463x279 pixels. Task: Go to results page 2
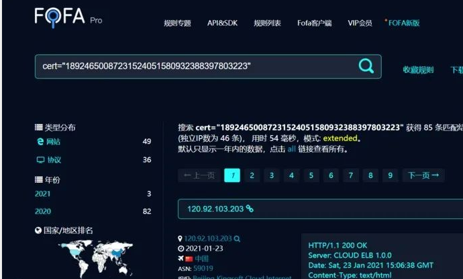tap(252, 175)
